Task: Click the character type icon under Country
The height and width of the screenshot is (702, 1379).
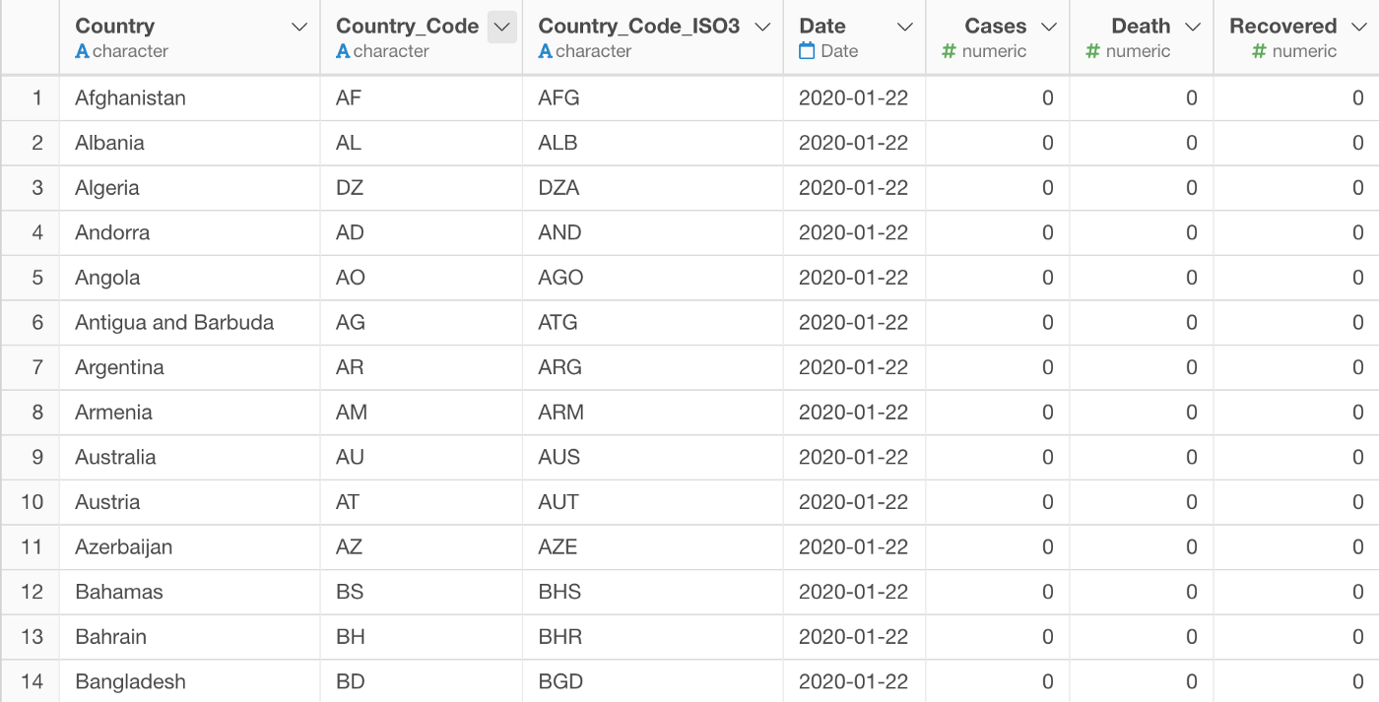Action: click(x=82, y=51)
